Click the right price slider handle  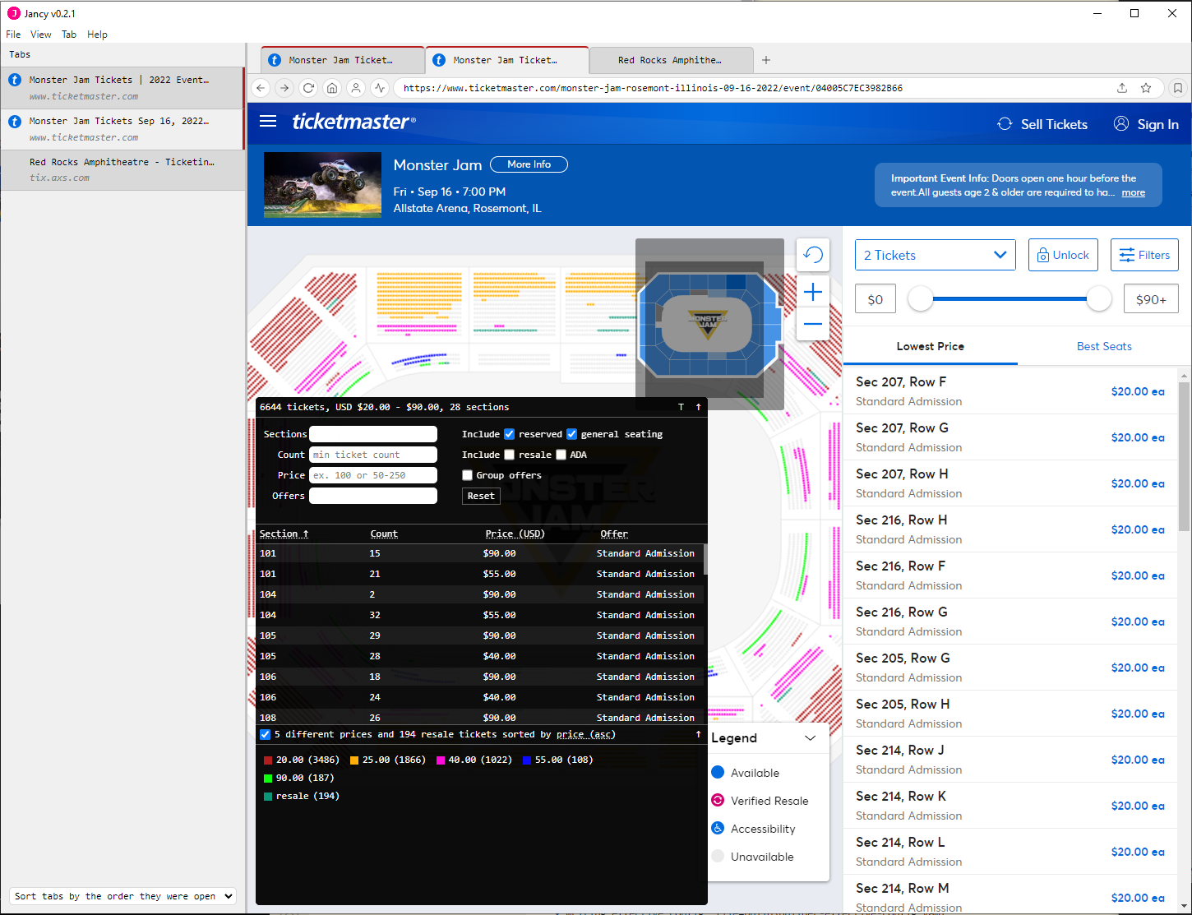[x=1098, y=299]
